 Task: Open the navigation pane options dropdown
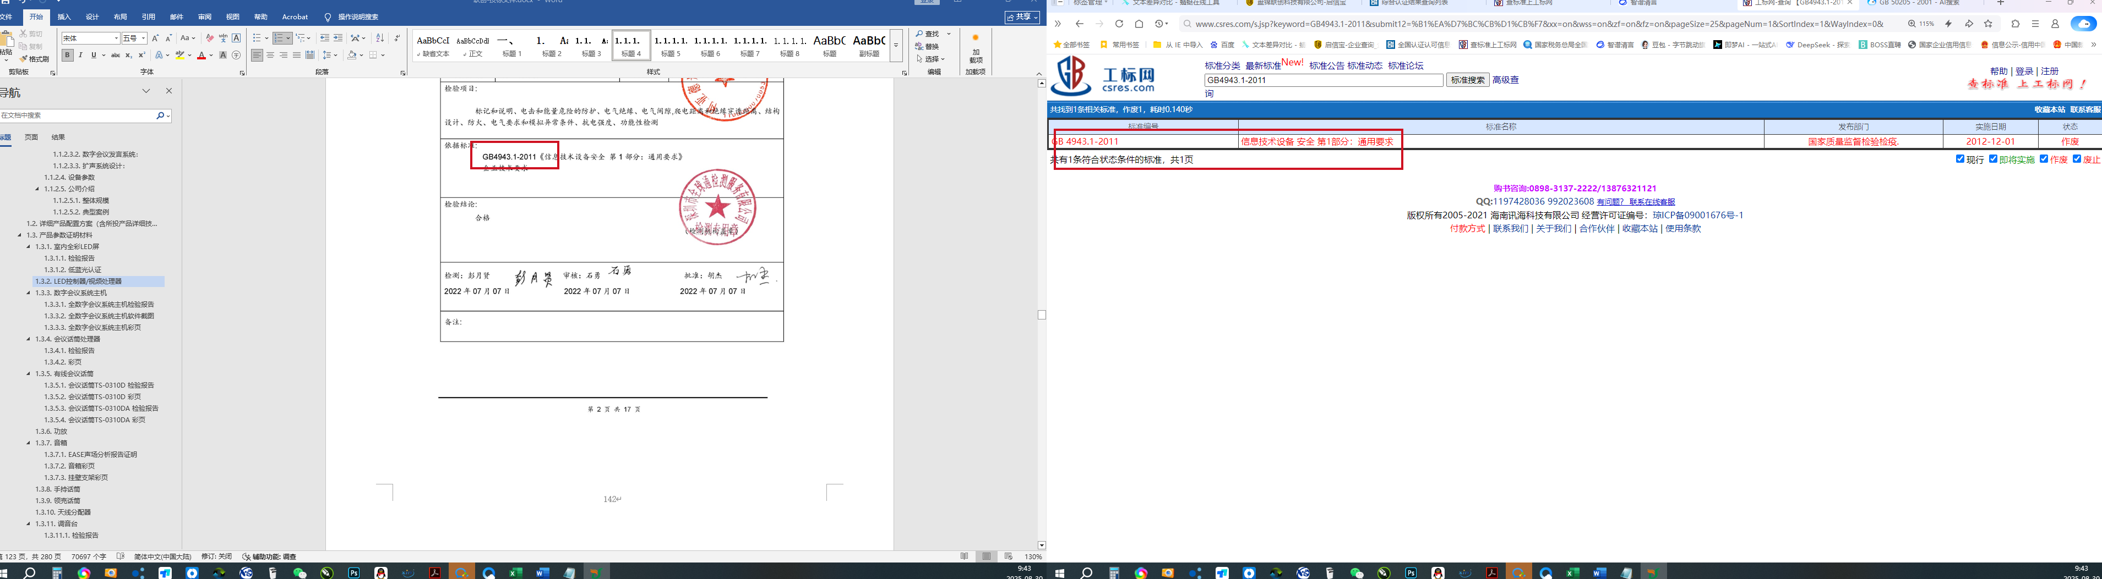click(x=147, y=91)
